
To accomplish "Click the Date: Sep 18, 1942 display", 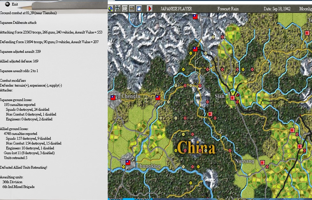I will point(277,9).
